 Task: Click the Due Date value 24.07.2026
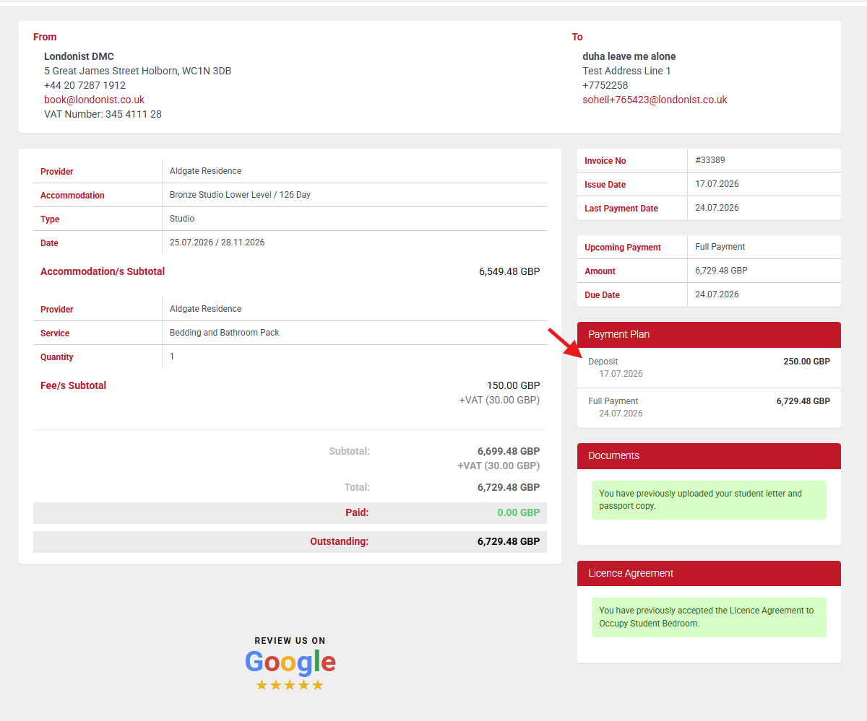717,294
